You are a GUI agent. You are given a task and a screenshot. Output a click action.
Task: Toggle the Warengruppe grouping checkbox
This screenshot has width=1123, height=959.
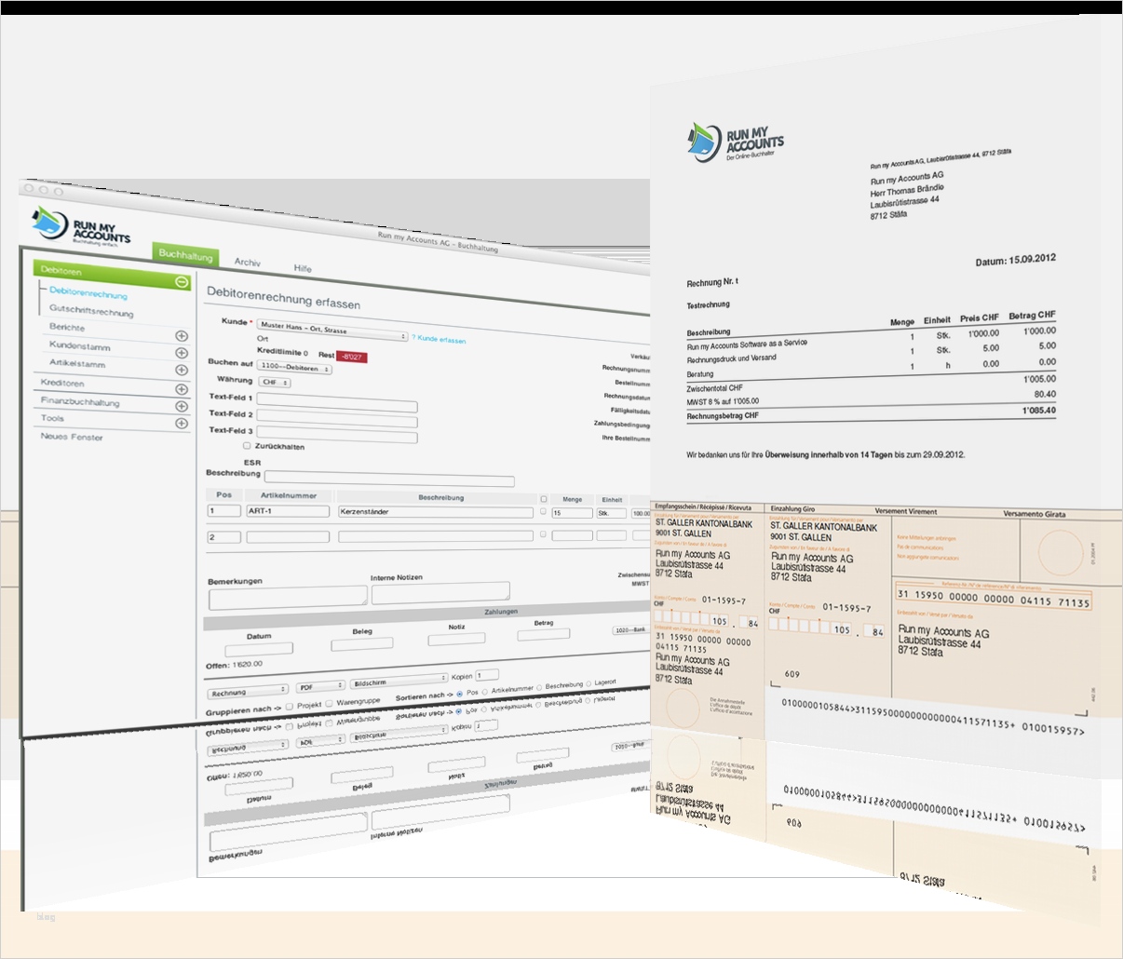(x=329, y=704)
